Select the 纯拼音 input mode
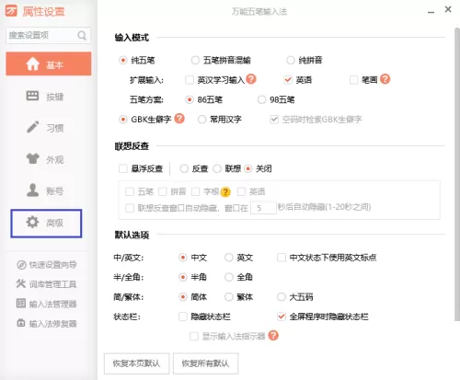 point(291,60)
